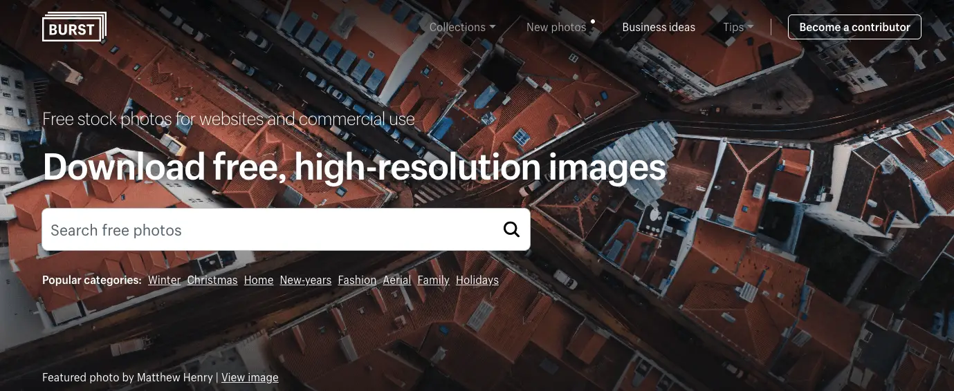The image size is (954, 391).
Task: Browse the Family category link
Action: [x=434, y=280]
